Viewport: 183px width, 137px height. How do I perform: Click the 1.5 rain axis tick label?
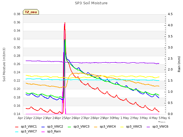point(170,81)
